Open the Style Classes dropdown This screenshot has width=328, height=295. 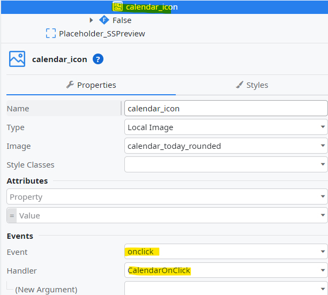[x=226, y=164]
